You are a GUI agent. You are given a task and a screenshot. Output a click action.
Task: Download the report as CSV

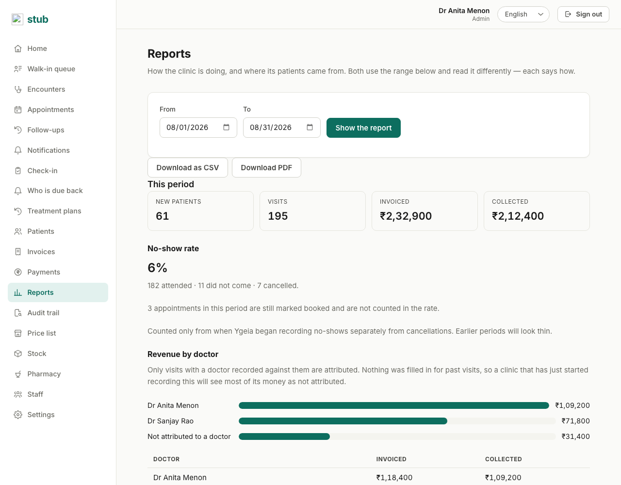click(188, 168)
